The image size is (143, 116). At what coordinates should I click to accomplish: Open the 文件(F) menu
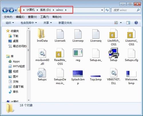coord(8,17)
